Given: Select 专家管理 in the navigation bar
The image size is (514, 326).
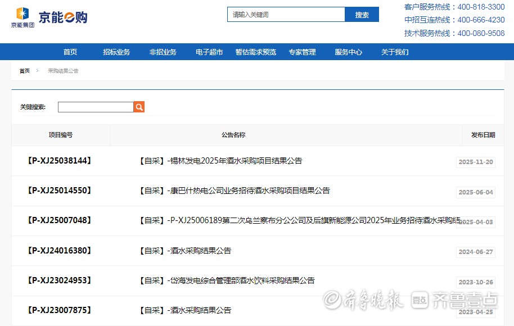Looking at the screenshot, I should (x=302, y=52).
